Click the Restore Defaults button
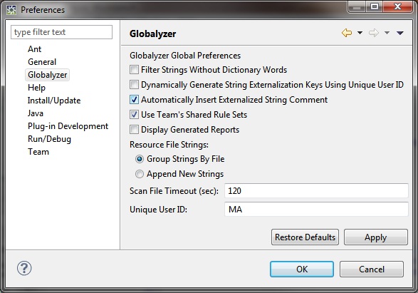Viewport: 418px width, 293px height. pyautogui.click(x=305, y=237)
